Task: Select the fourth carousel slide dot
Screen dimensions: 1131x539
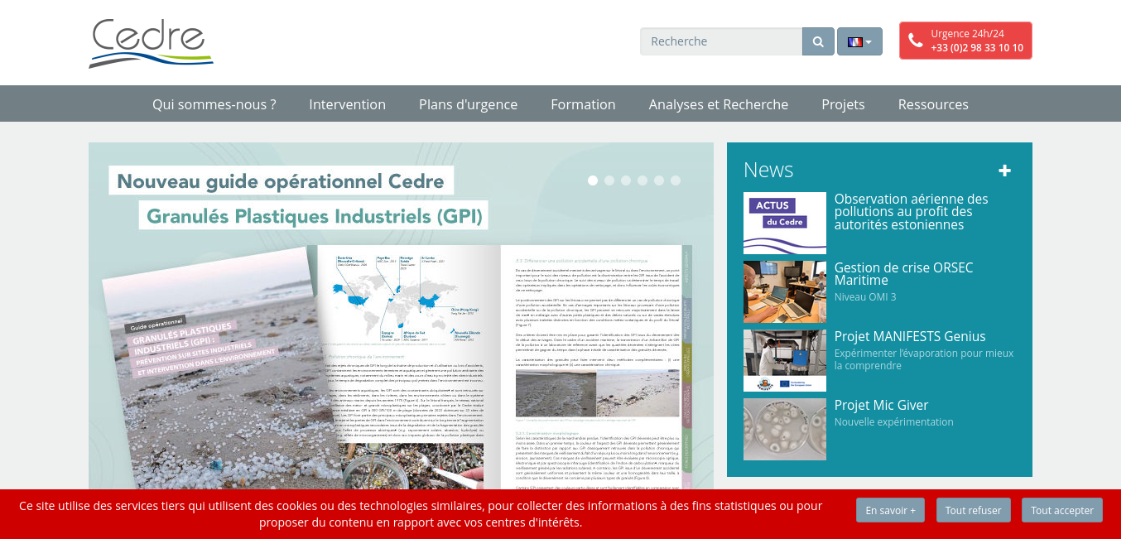Action: 643,180
